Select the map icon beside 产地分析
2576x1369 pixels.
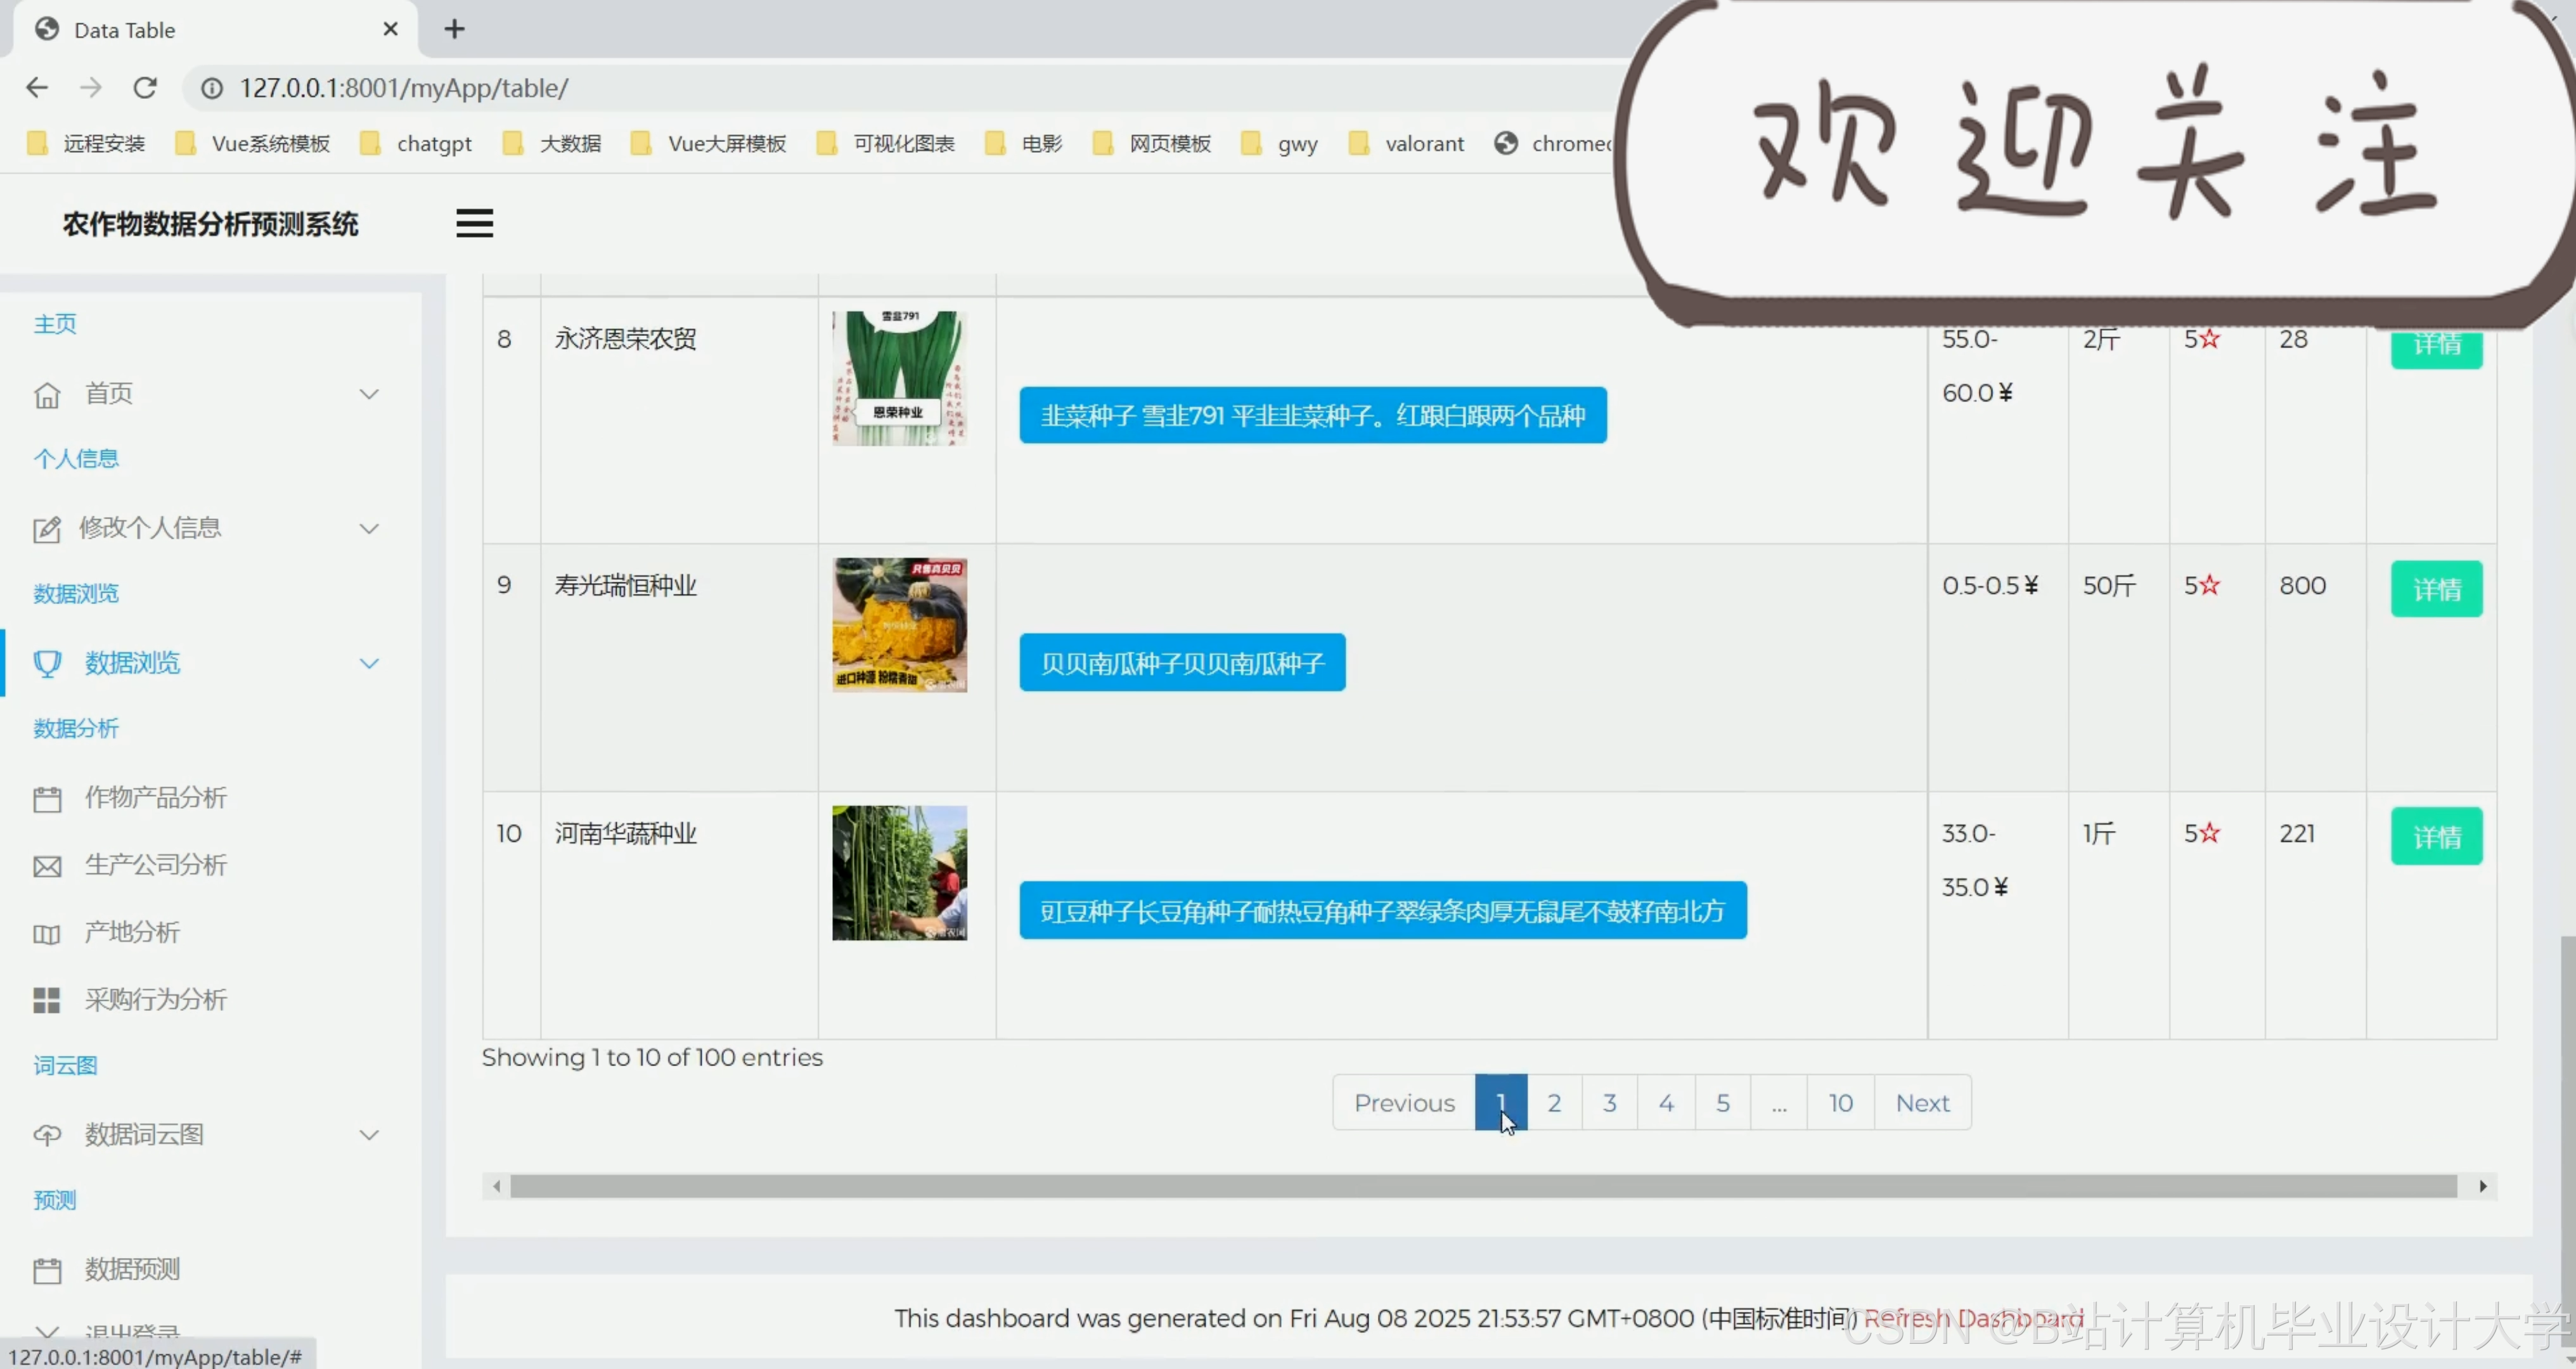[47, 932]
